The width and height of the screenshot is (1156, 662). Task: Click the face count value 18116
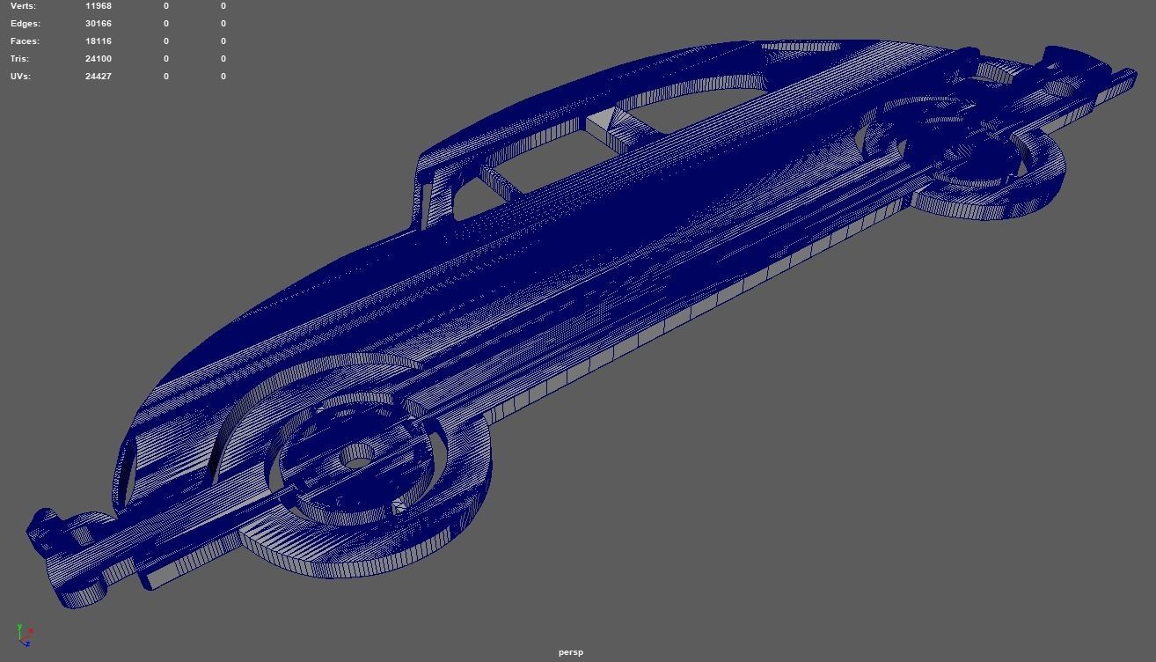tap(99, 40)
